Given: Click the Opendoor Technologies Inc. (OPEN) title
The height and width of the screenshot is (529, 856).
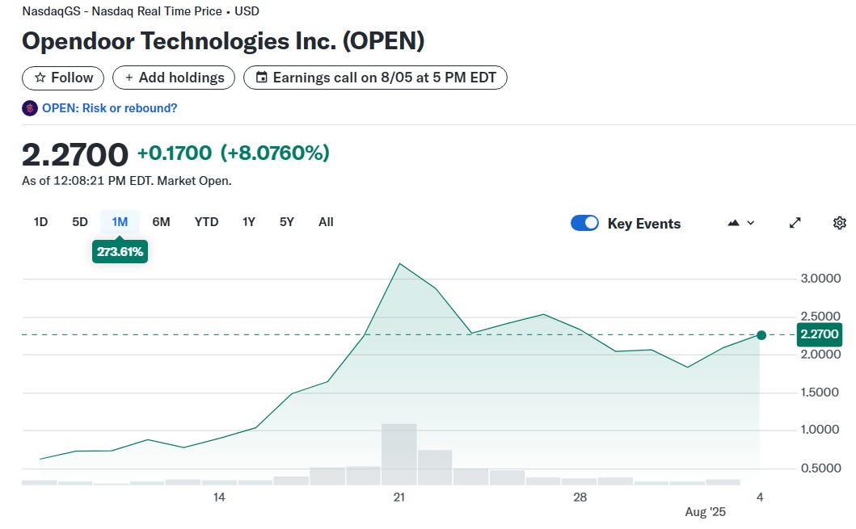Looking at the screenshot, I should tap(223, 41).
